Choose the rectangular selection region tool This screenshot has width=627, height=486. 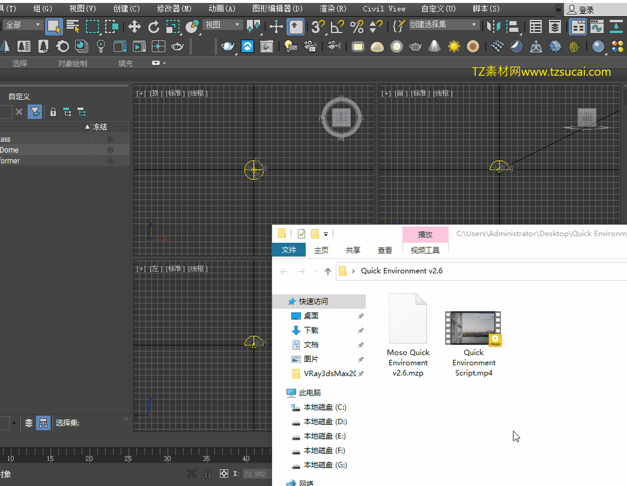pos(92,26)
